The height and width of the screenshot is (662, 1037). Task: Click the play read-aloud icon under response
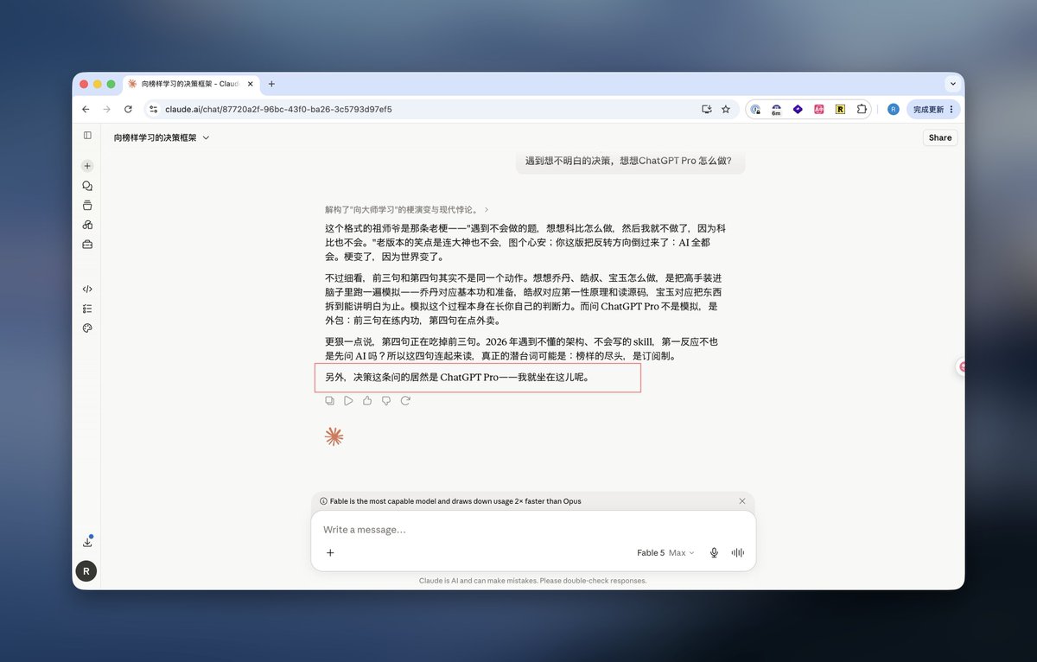coord(348,400)
